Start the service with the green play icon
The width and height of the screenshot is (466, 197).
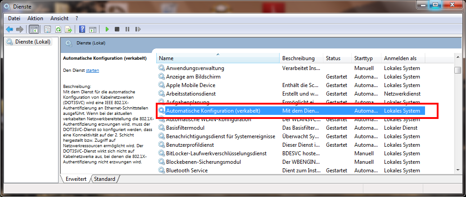(107, 29)
